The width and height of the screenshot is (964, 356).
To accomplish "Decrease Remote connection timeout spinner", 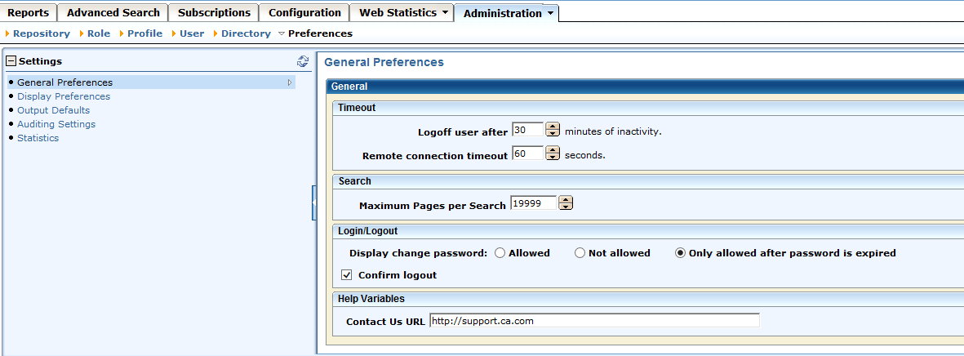I will 553,158.
